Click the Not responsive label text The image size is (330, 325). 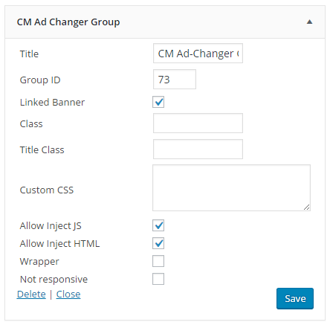(54, 280)
